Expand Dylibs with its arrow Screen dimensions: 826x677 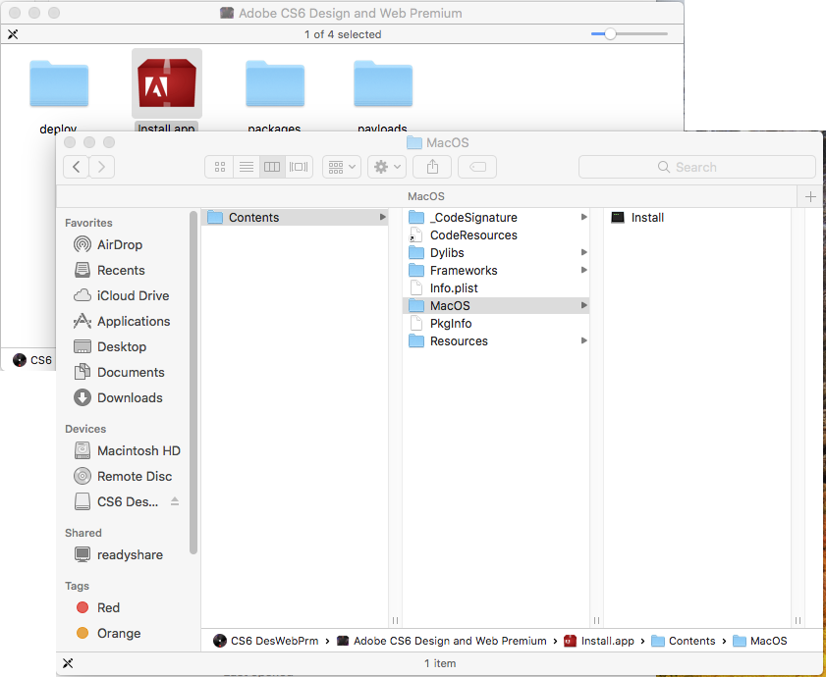tap(583, 253)
